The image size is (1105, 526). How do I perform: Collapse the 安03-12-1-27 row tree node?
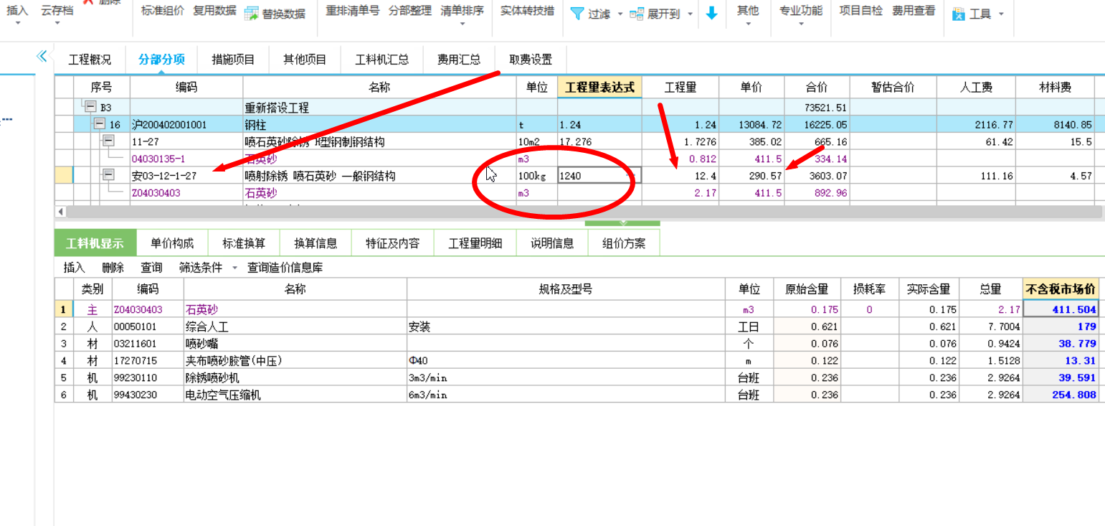coord(108,174)
